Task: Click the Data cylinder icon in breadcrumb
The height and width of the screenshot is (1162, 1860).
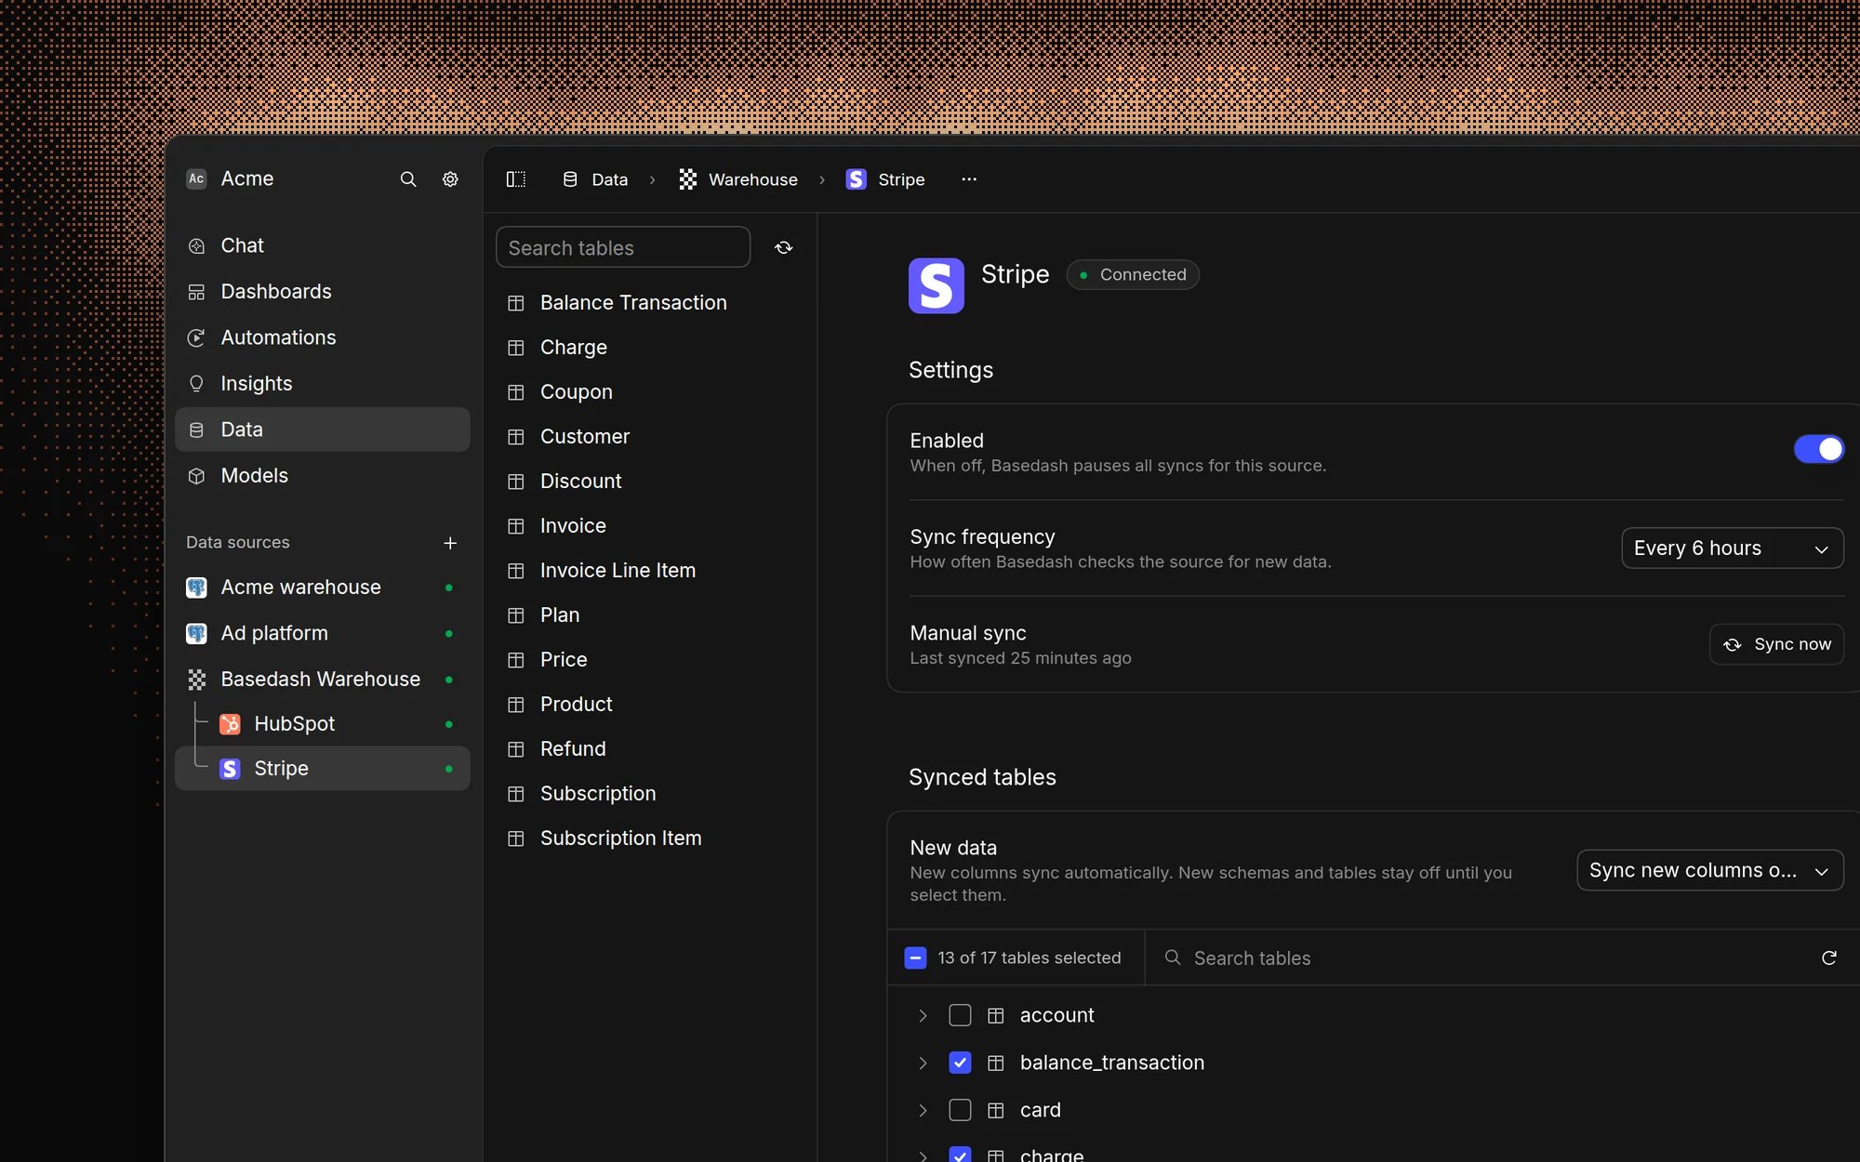Action: point(570,179)
